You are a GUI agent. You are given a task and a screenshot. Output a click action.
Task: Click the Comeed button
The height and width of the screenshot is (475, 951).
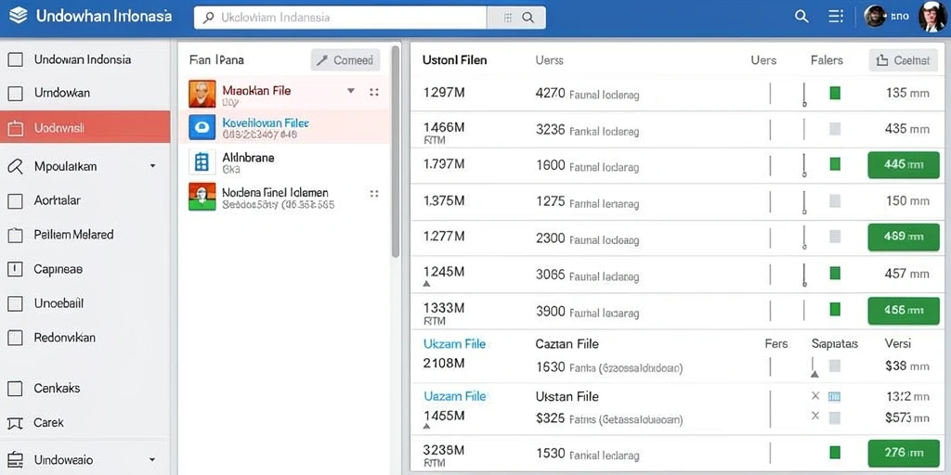(x=345, y=60)
